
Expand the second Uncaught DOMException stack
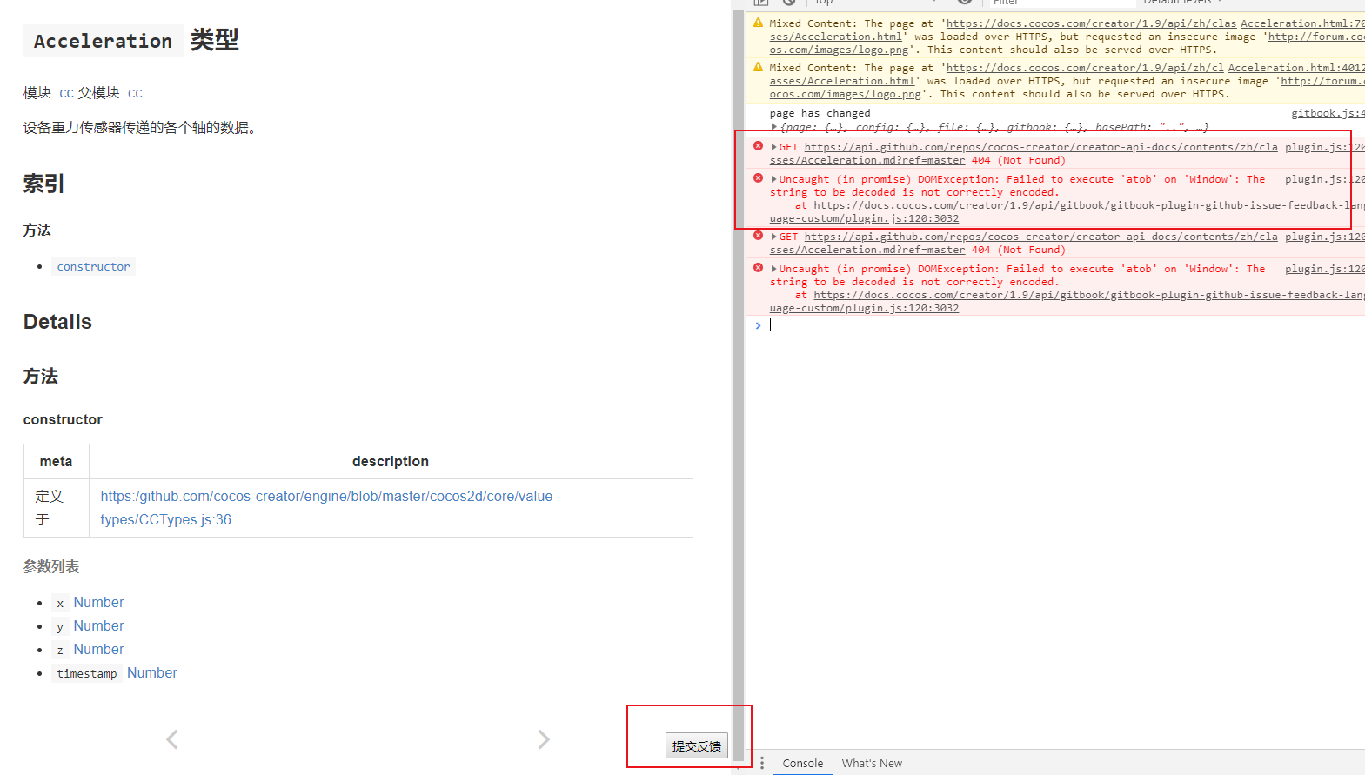pos(774,269)
